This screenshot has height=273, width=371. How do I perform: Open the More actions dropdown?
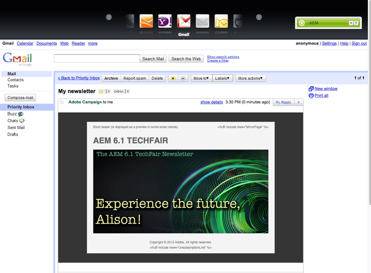coord(251,78)
